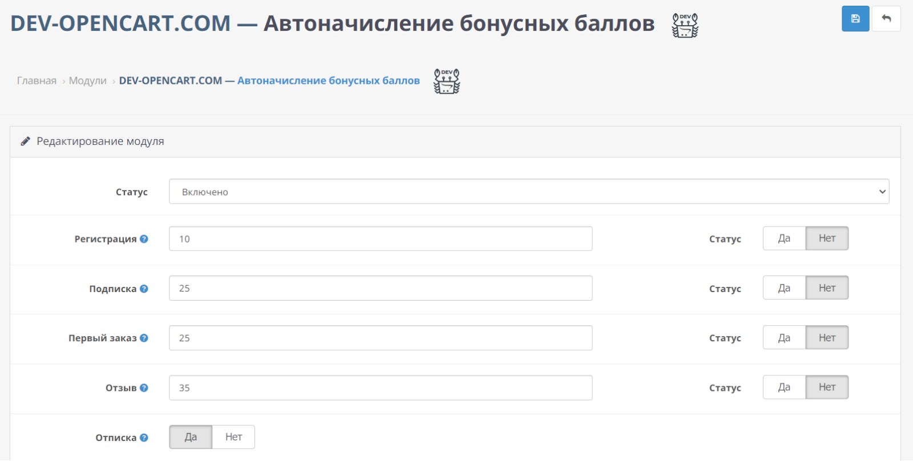Select Нет for the Отписка option
This screenshot has height=461, width=913.
pyautogui.click(x=233, y=437)
